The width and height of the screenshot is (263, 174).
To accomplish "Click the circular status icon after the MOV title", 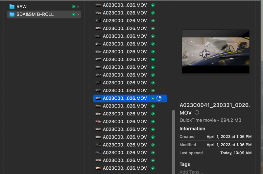I will click(197, 113).
